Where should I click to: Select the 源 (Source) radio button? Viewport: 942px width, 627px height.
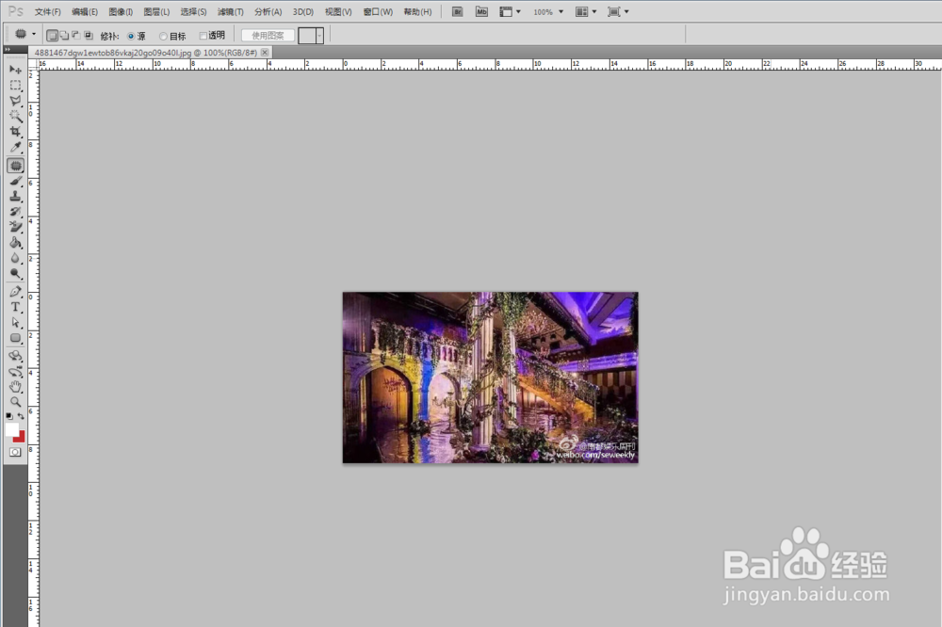point(131,36)
